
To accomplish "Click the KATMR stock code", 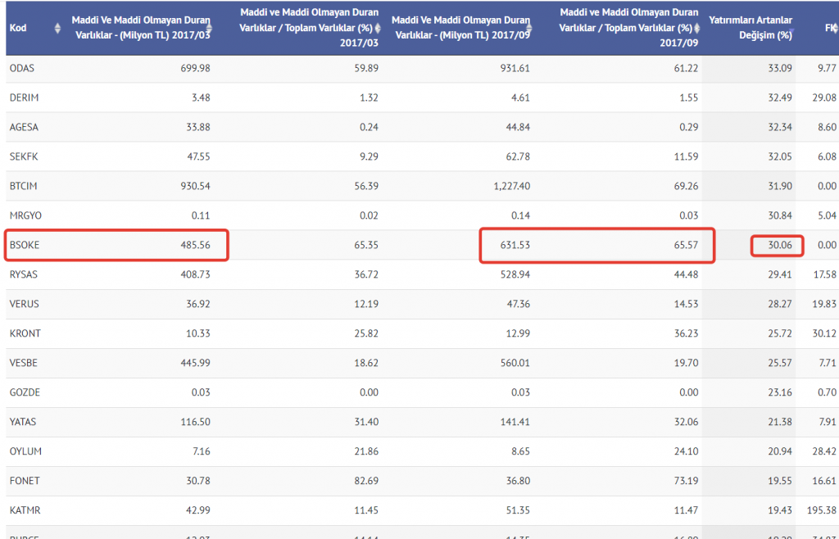I will [x=24, y=510].
